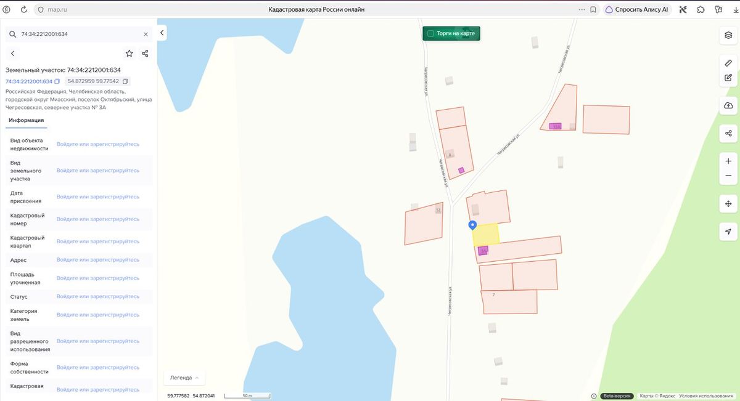Zoom in on the map
Screen dimensions: 740x401
pyautogui.click(x=728, y=161)
